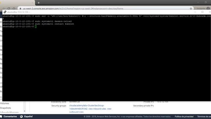211x119 pixels.
Task: Click the Secondary private IPs label
Action: [x=143, y=106]
